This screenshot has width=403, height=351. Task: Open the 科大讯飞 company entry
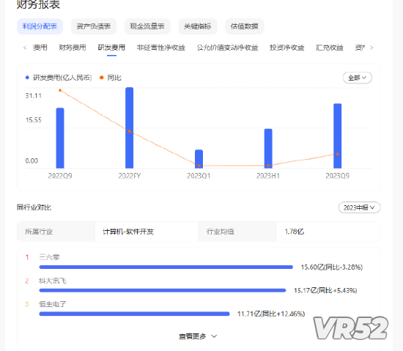click(x=53, y=281)
